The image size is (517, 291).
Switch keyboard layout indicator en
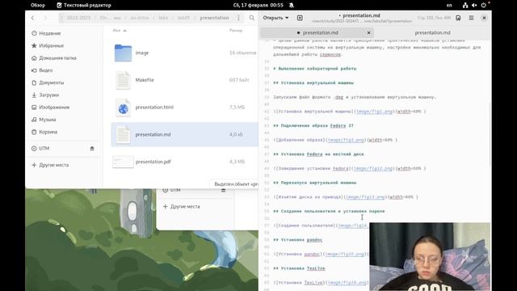pyautogui.click(x=449, y=6)
